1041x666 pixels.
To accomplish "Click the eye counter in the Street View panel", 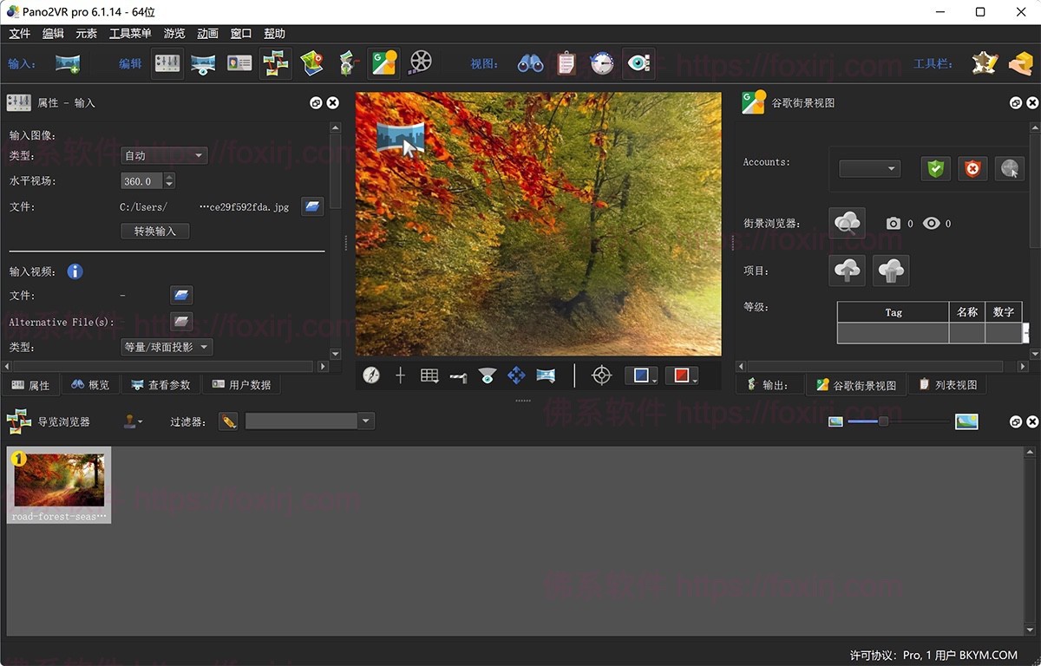I will click(930, 223).
